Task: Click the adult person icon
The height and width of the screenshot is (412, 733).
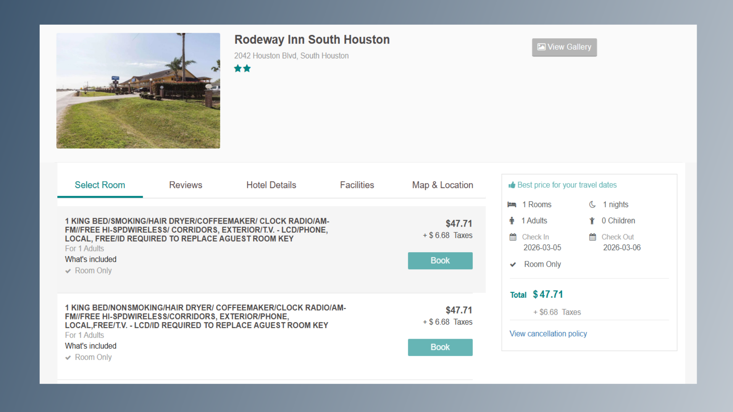Action: pos(512,220)
